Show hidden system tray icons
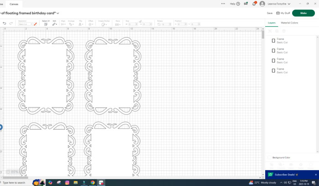Viewport: 319px width, 186px height. pyautogui.click(x=281, y=182)
